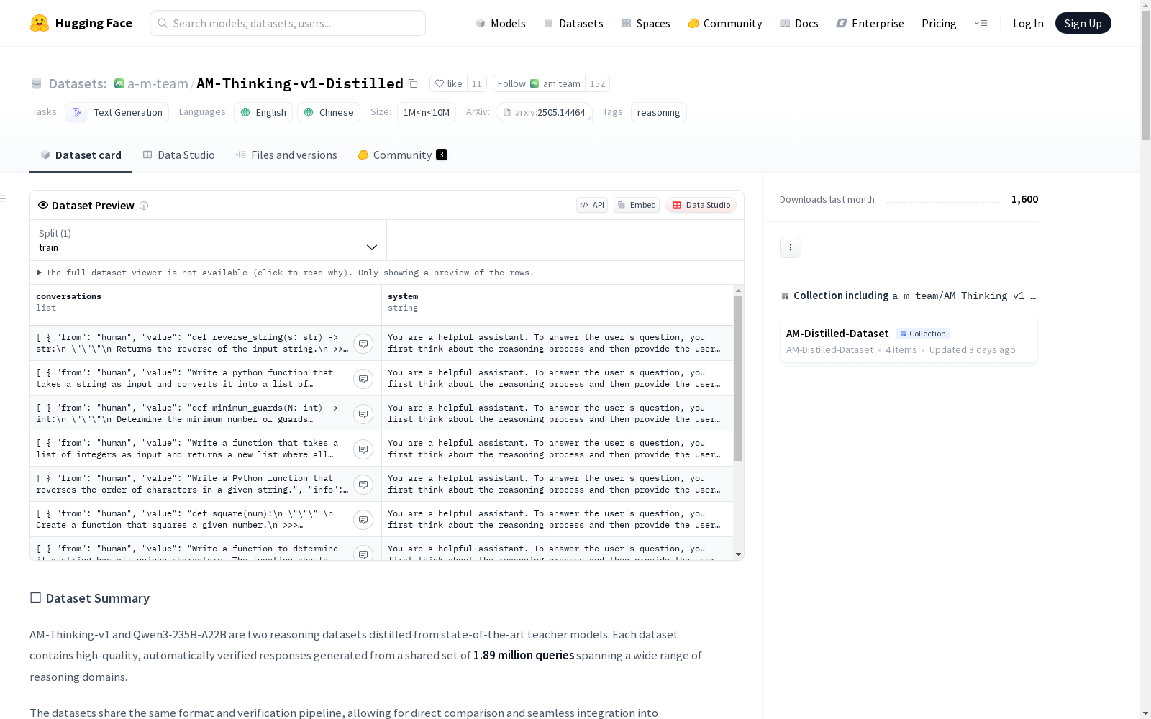This screenshot has width=1151, height=719.
Task: Select the Chinese language tag
Action: coord(329,112)
